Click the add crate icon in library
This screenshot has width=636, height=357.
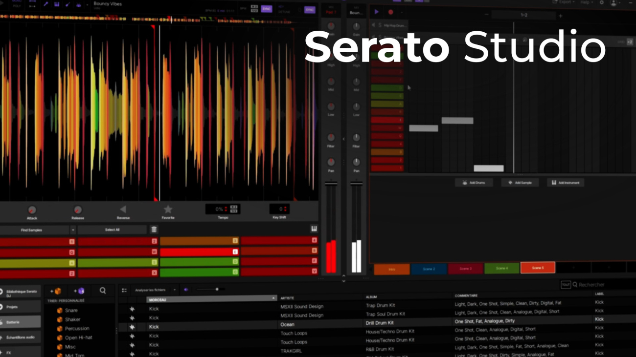coord(56,291)
